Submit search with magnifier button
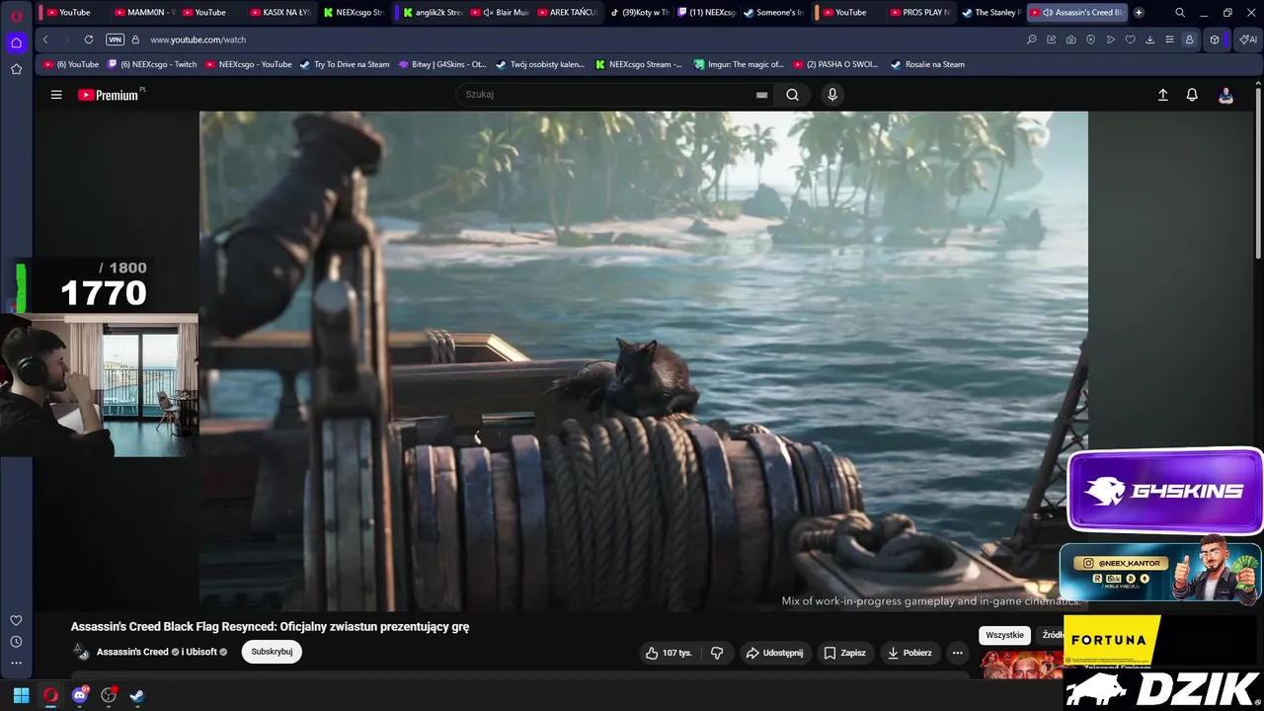Viewport: 1264px width, 711px height. [x=792, y=95]
